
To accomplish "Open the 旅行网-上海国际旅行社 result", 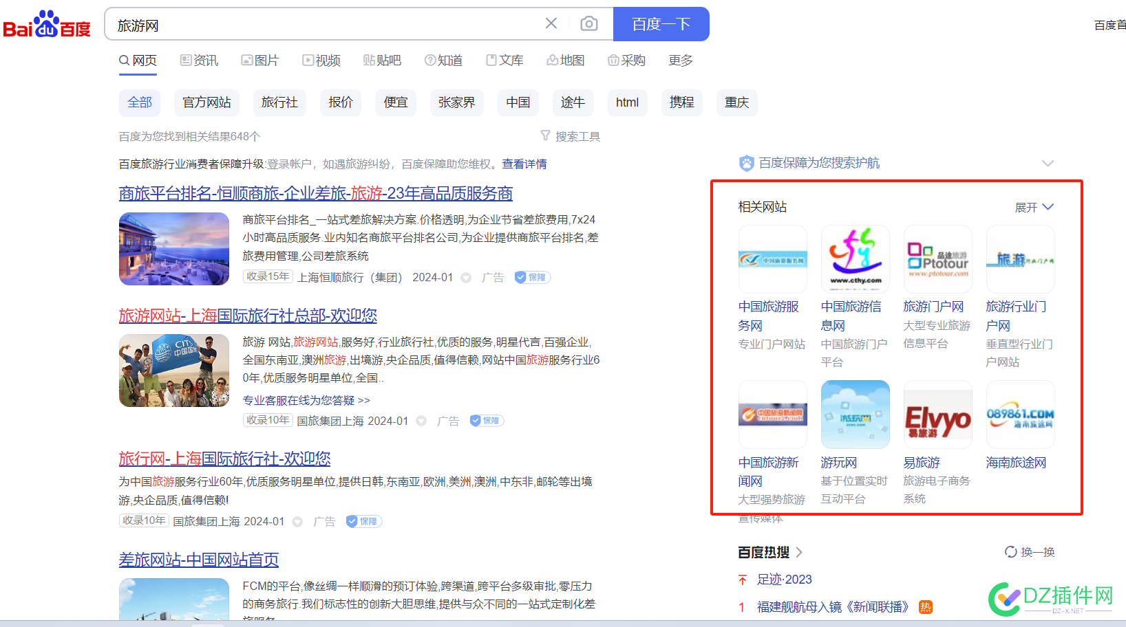I will pos(224,459).
